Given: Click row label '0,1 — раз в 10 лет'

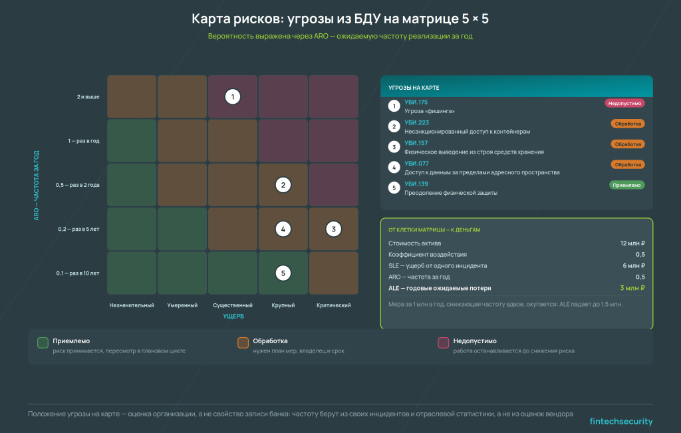Looking at the screenshot, I should [77, 273].
